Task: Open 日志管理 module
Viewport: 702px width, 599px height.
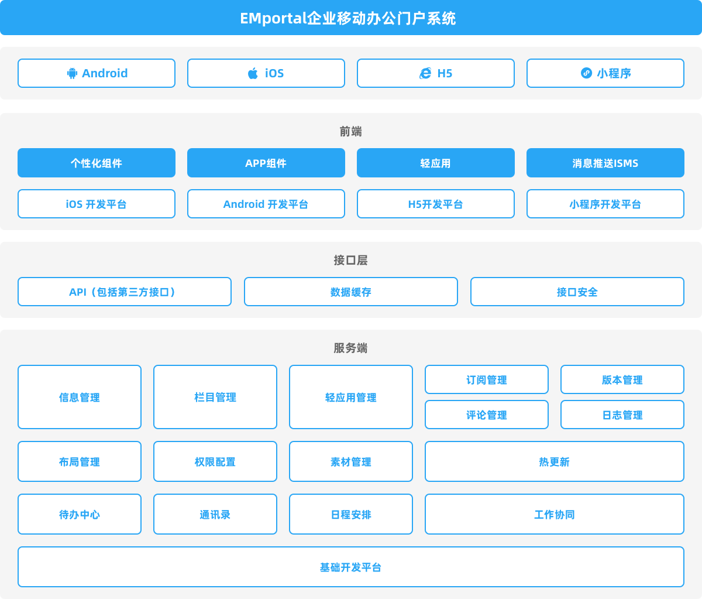Action: pyautogui.click(x=622, y=415)
